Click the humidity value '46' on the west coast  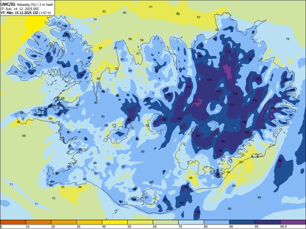coord(18,122)
